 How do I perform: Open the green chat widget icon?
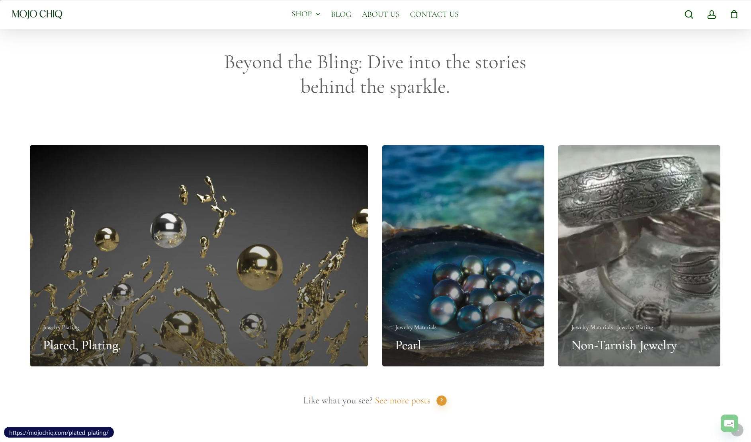click(729, 423)
